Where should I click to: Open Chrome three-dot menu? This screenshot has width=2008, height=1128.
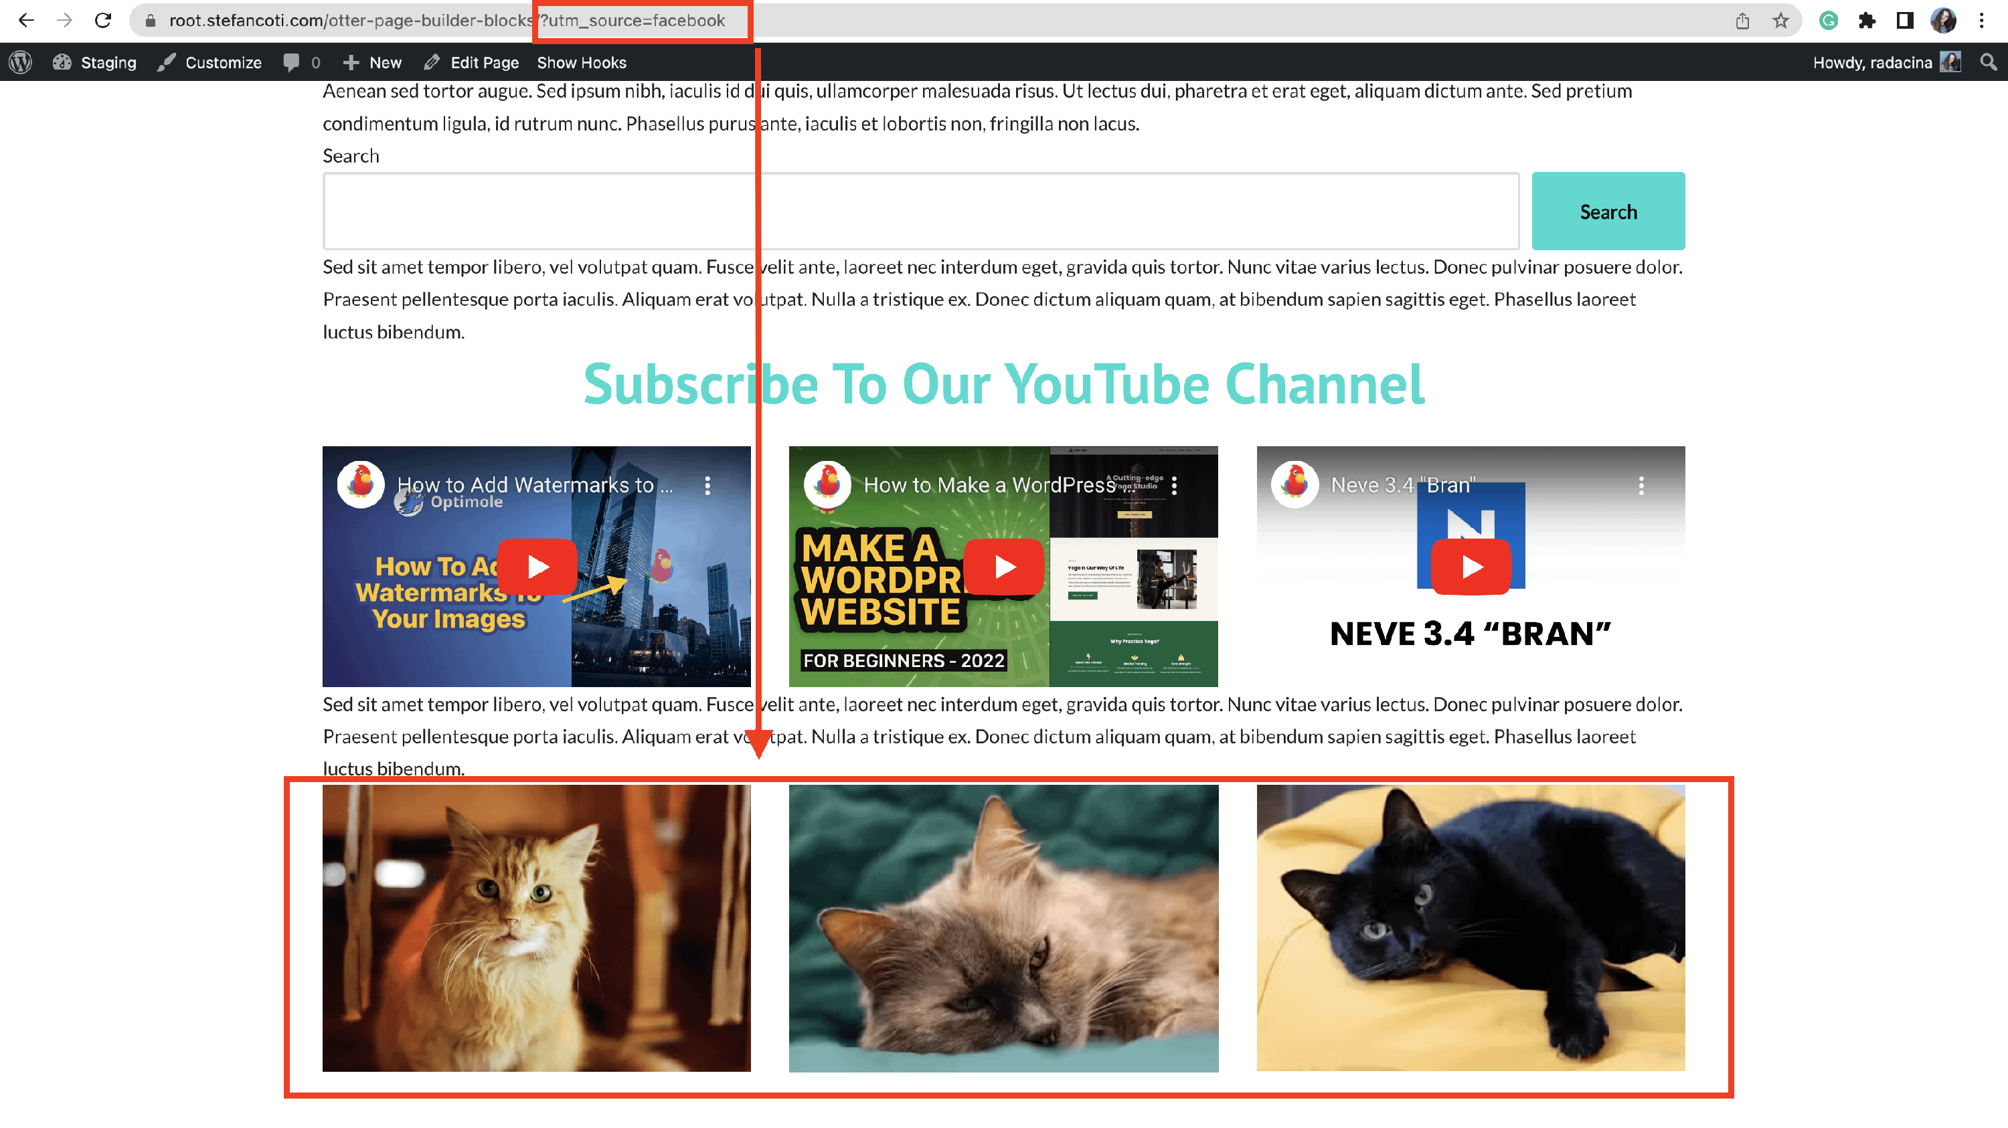pos(1981,20)
